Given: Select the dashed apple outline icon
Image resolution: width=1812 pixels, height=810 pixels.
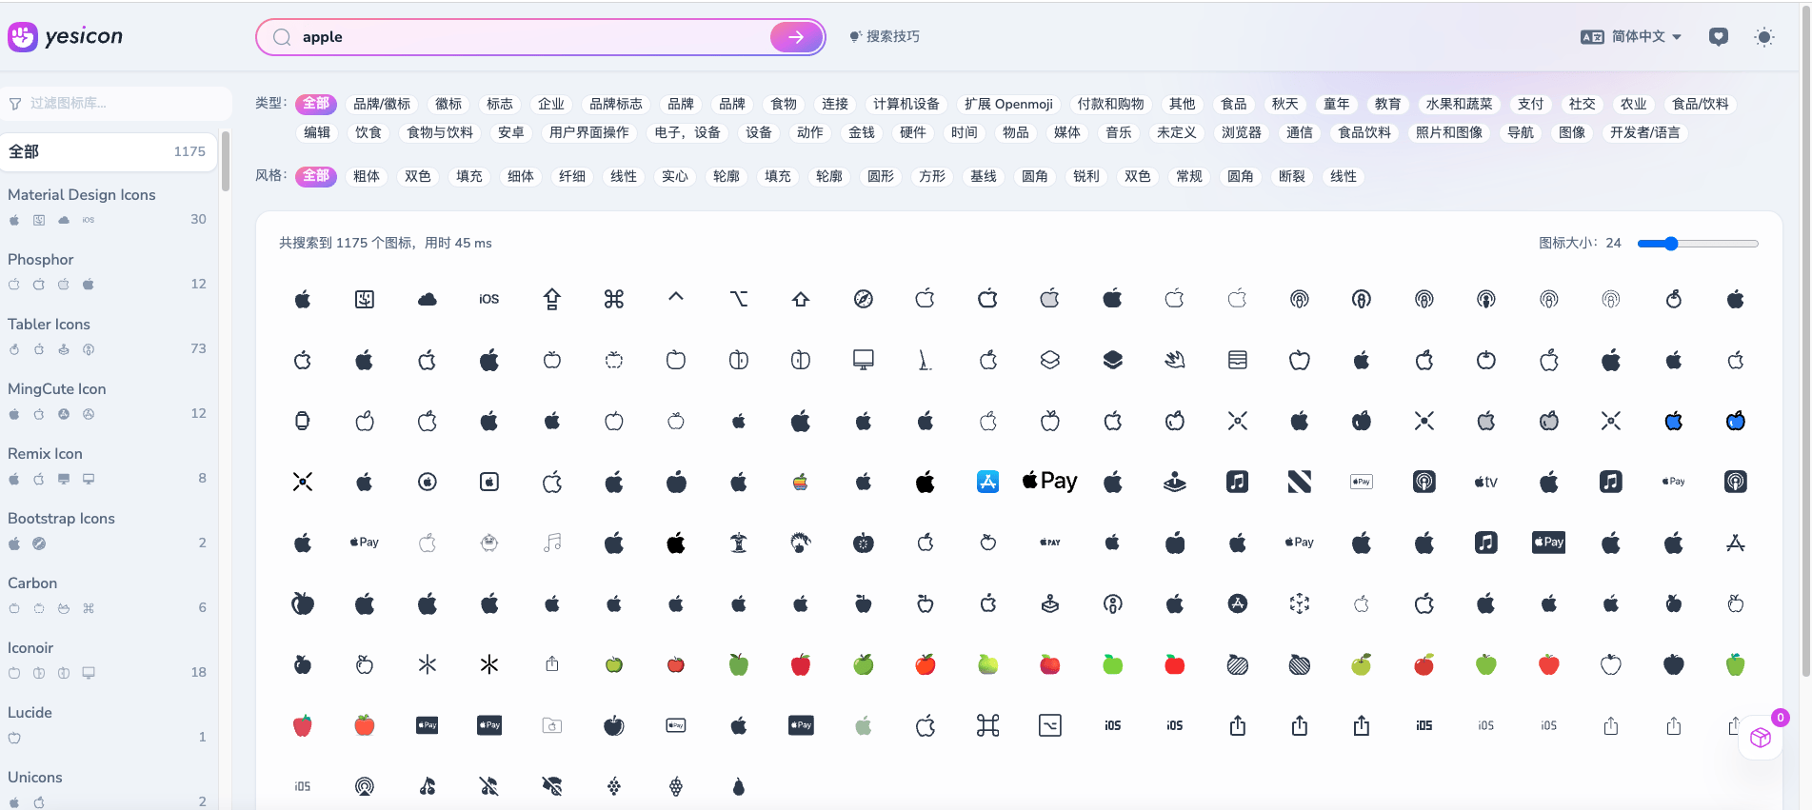Looking at the screenshot, I should point(614,360).
